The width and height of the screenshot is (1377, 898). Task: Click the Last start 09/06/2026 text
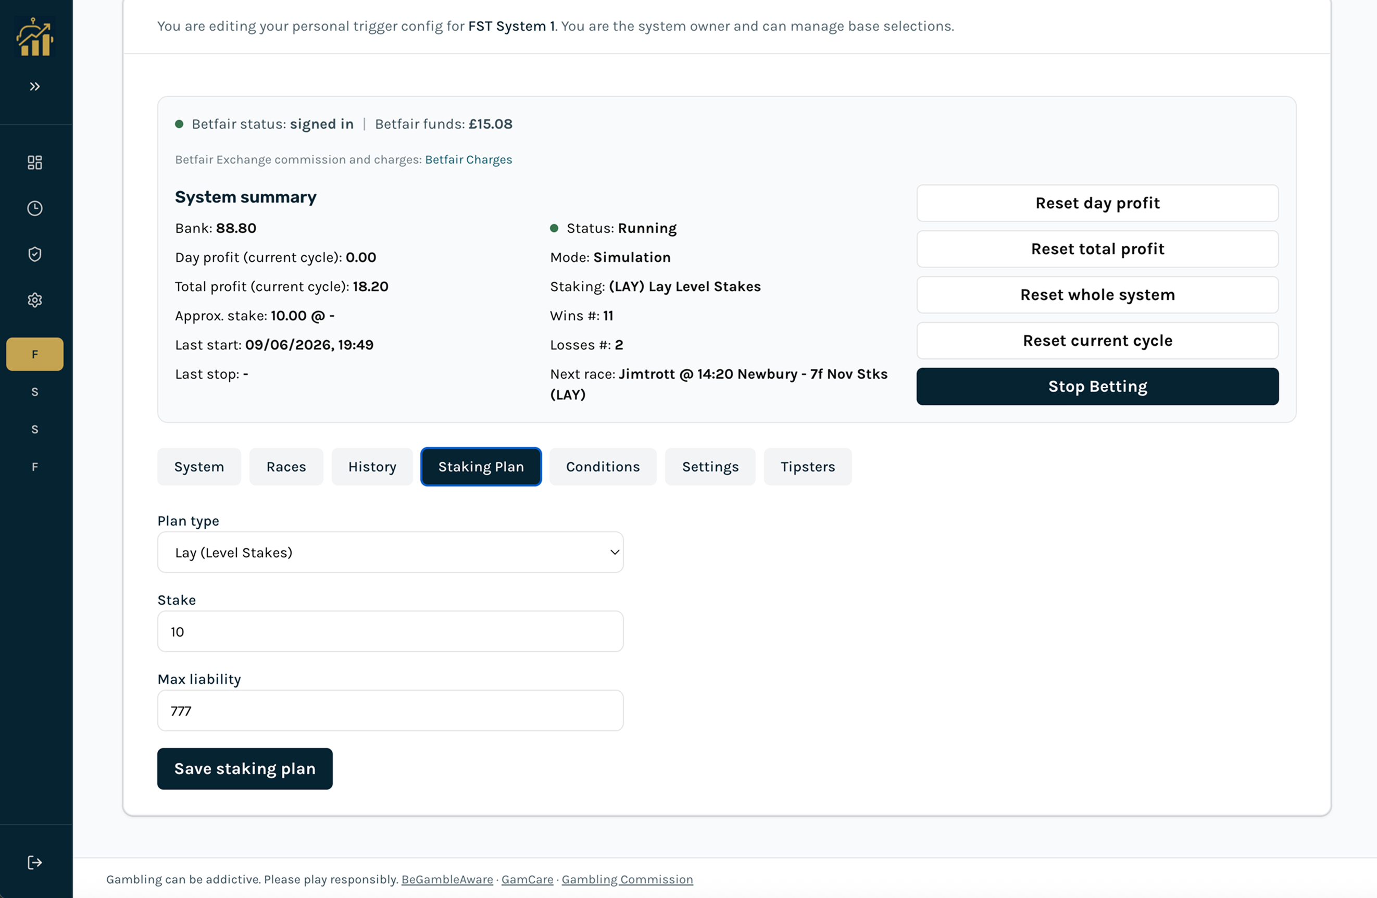[274, 345]
